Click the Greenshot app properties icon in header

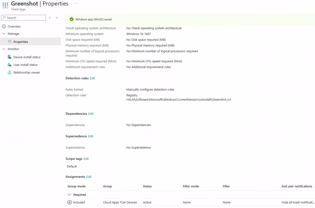(x=6, y=6)
